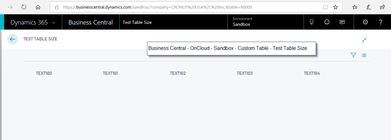
Task: Open Help question mark icon
Action: [380, 22]
